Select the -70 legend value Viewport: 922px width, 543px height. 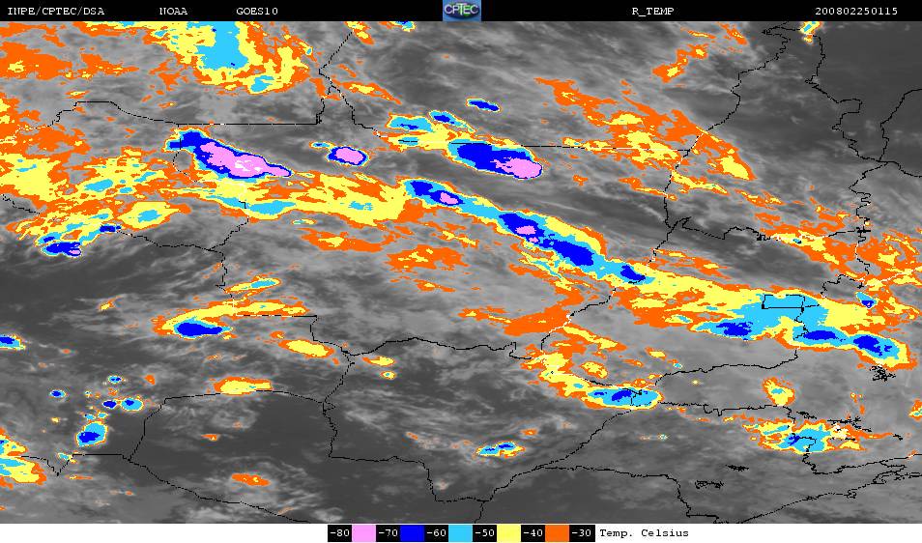tap(389, 533)
